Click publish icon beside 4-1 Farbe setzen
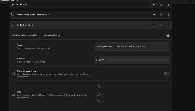Viewport: 195px width, 111px height. pos(13,25)
